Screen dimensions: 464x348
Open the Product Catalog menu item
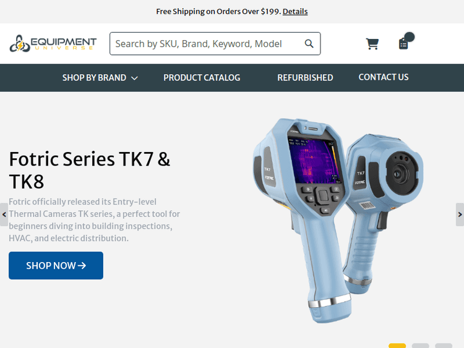(x=202, y=78)
